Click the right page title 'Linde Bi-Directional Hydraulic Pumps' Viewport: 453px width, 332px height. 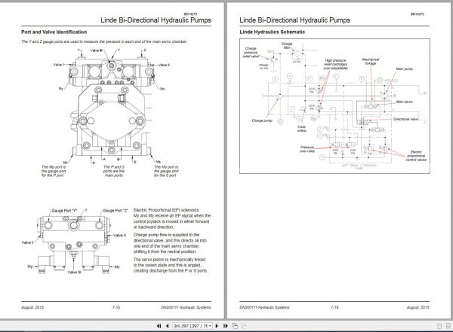(294, 20)
